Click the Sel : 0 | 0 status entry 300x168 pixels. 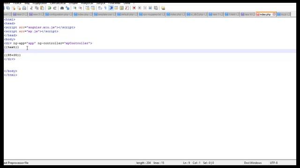[x=209, y=163]
